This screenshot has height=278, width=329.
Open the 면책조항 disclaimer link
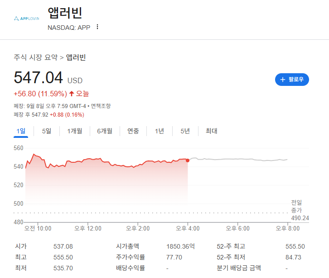coord(101,106)
